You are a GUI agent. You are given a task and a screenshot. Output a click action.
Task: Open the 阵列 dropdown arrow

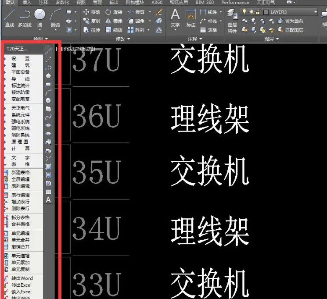(x=148, y=30)
